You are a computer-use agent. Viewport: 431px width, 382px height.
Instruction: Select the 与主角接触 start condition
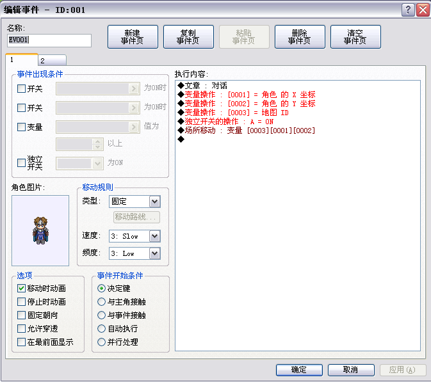tap(101, 302)
